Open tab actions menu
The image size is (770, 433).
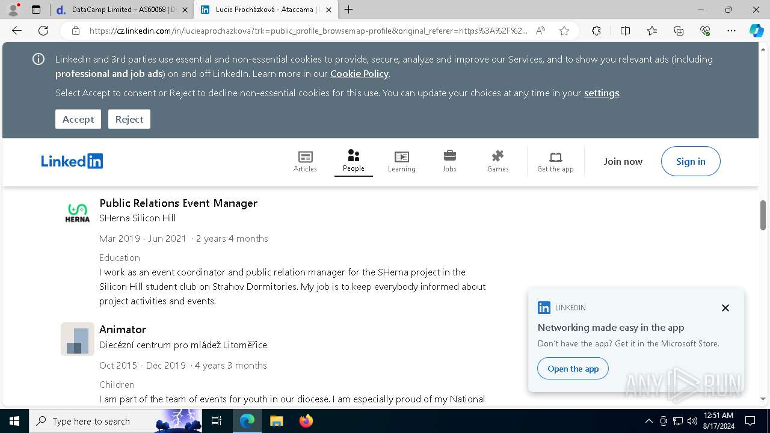pos(36,10)
